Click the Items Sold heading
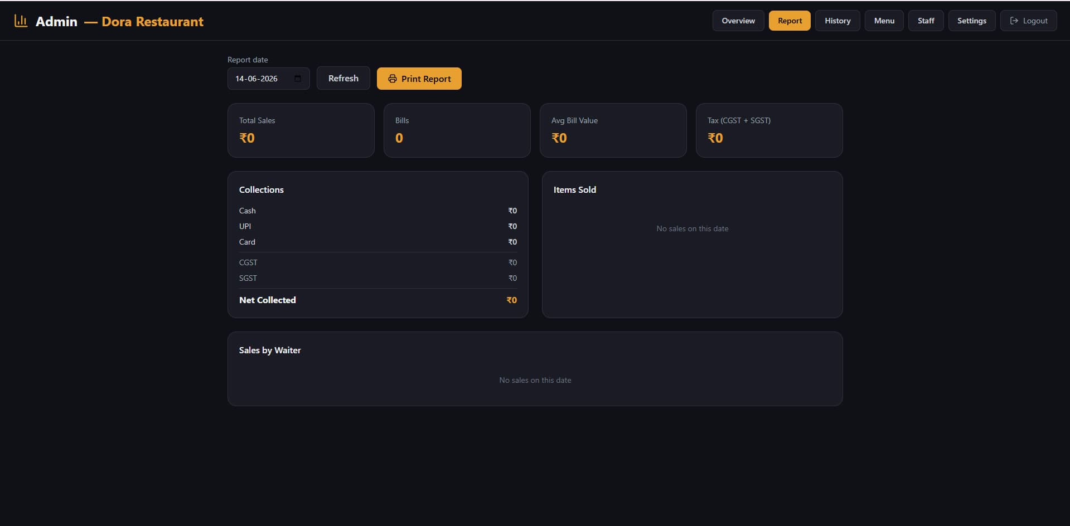The height and width of the screenshot is (526, 1070). click(x=574, y=189)
